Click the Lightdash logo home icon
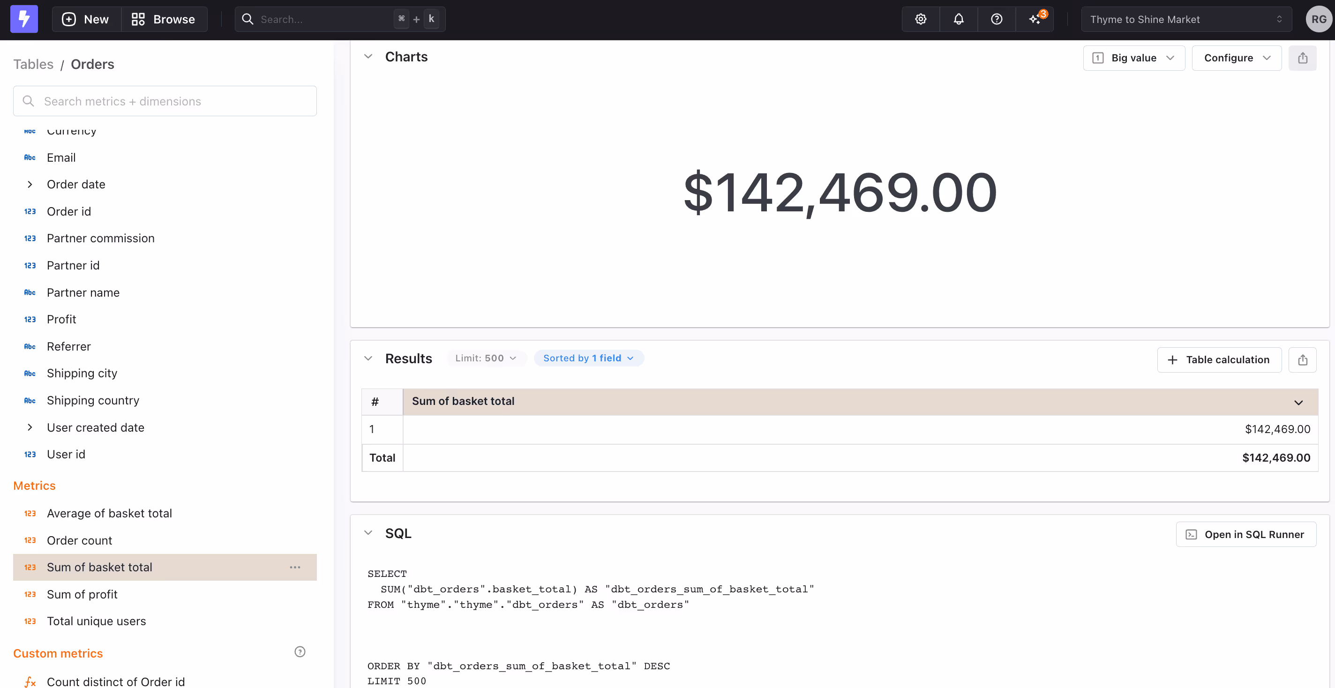The width and height of the screenshot is (1335, 688). point(24,19)
